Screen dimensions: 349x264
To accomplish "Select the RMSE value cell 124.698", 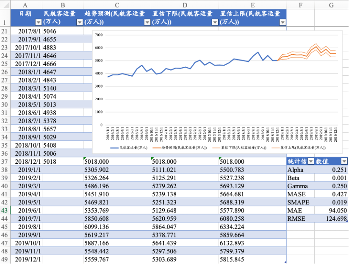I will tap(331, 219).
